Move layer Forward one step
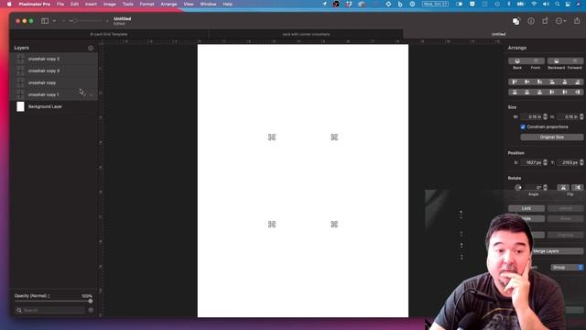The height and width of the screenshot is (330, 586). tap(574, 61)
